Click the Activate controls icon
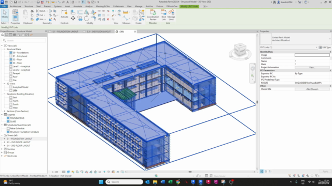 (x=64, y=14)
